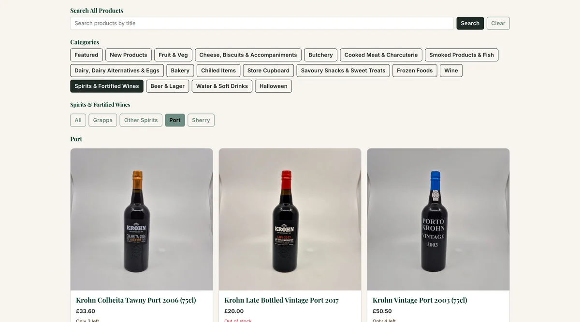This screenshot has width=580, height=322.
Task: Open Savoury Snacks & Sweet Treats category
Action: (x=343, y=70)
